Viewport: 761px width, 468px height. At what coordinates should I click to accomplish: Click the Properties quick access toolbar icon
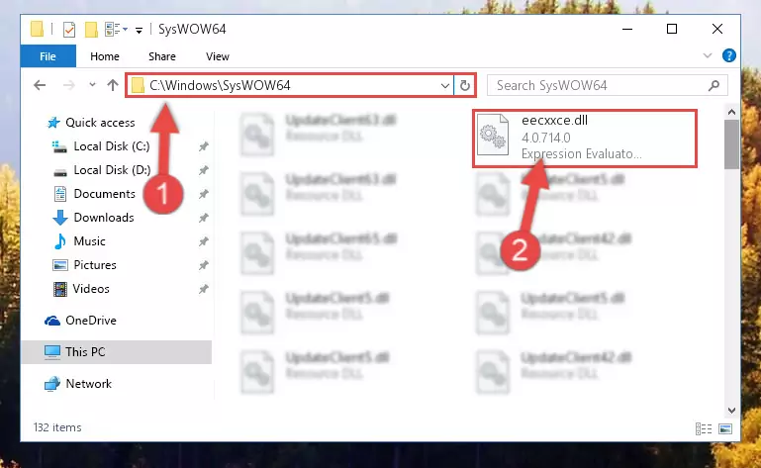tap(69, 30)
